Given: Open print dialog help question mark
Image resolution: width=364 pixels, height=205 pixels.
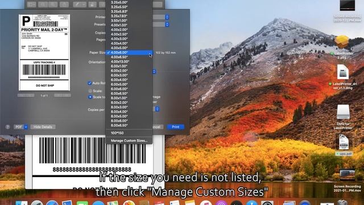Looking at the screenshot, I should [x=7, y=127].
